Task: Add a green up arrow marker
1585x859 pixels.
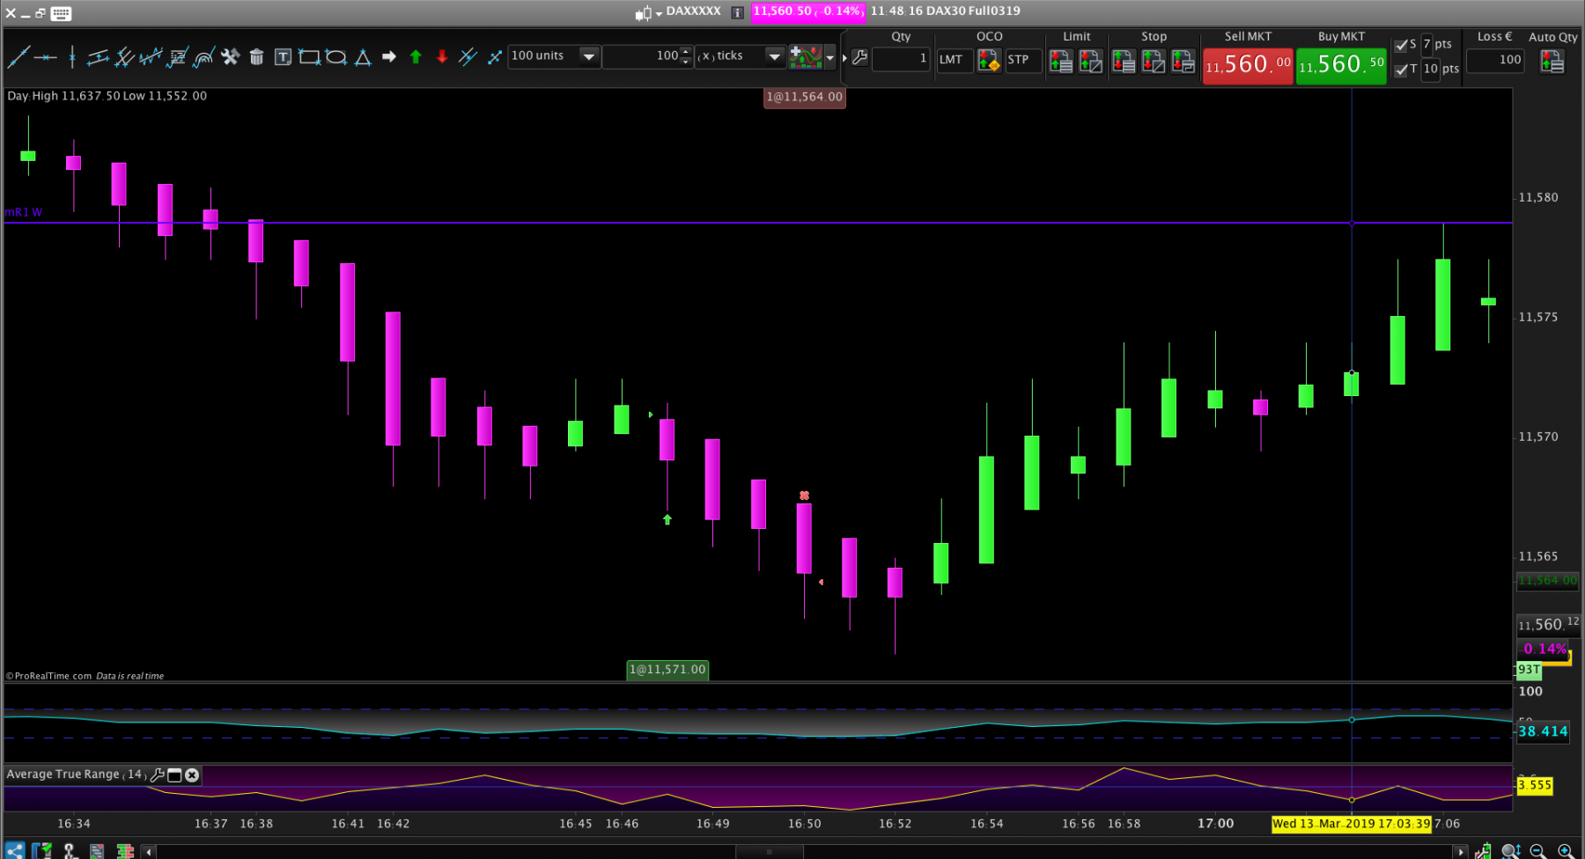Action: point(416,57)
